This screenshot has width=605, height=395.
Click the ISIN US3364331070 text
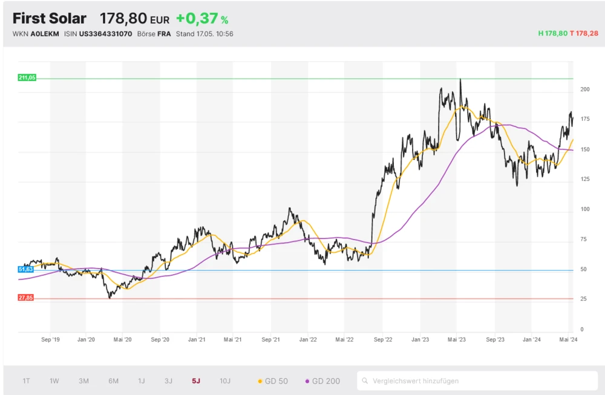pyautogui.click(x=97, y=34)
